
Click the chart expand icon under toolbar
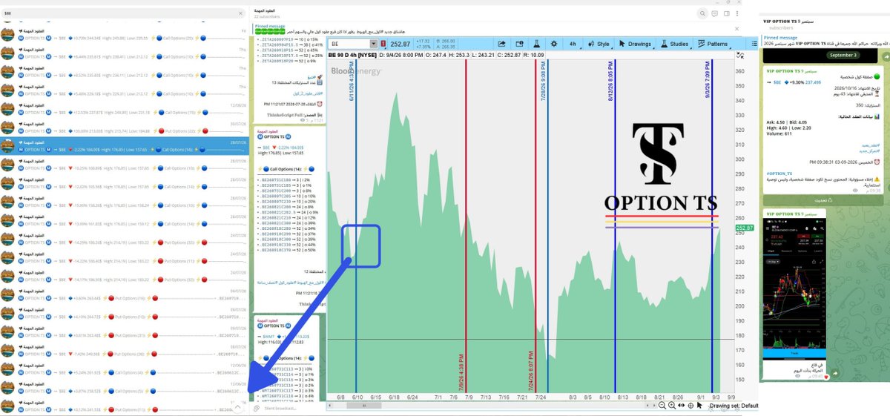pos(739,54)
